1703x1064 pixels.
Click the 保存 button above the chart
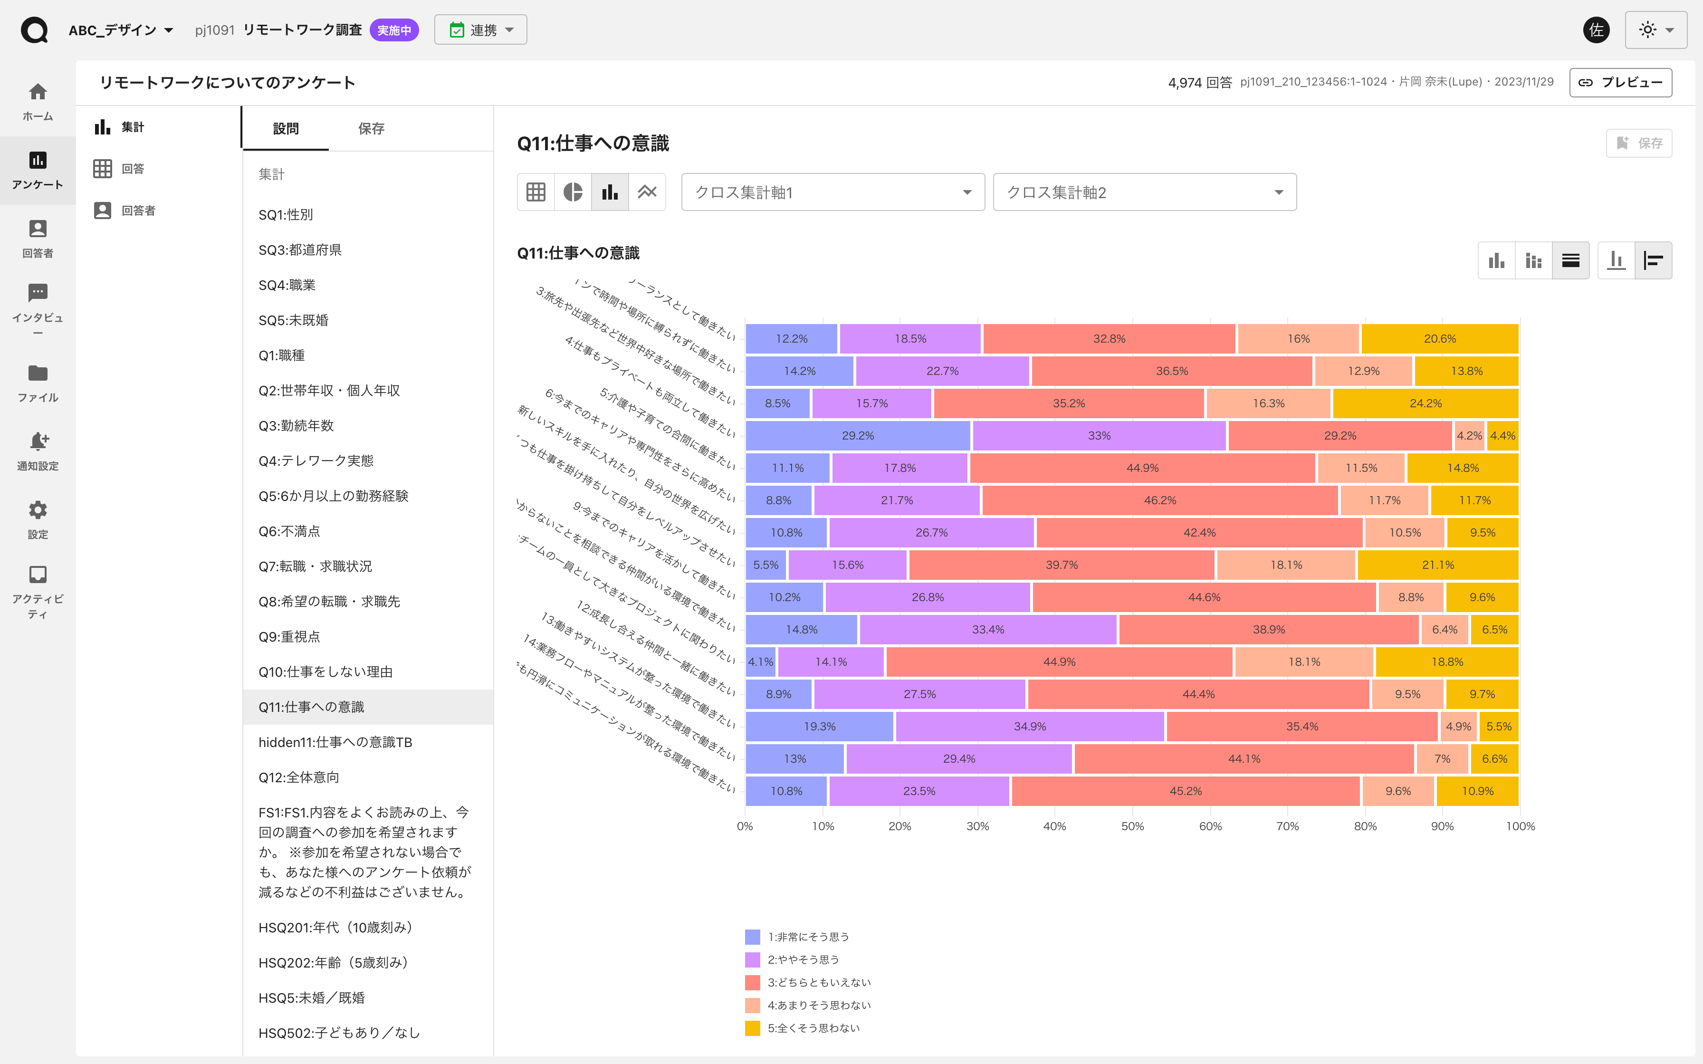pyautogui.click(x=1639, y=143)
